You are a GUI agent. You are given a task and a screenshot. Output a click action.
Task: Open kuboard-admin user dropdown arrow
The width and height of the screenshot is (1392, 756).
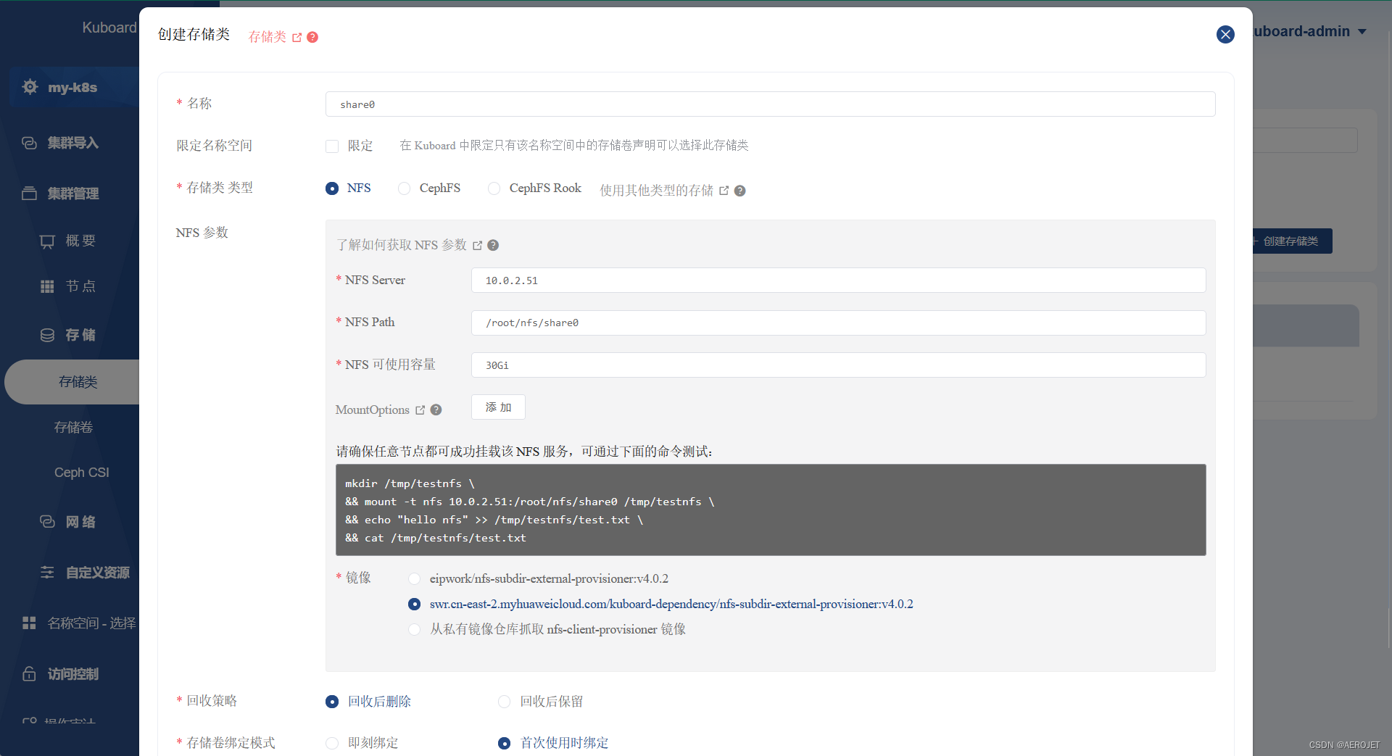pos(1362,32)
